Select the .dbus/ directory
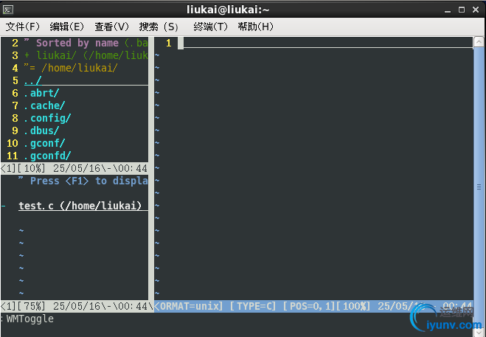 point(41,131)
